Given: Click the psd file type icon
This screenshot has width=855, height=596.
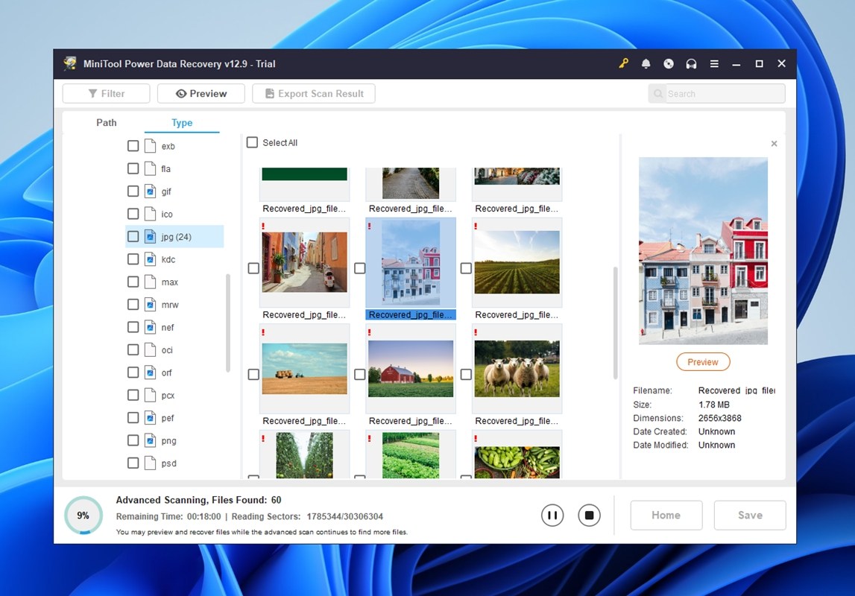Looking at the screenshot, I should [x=150, y=463].
